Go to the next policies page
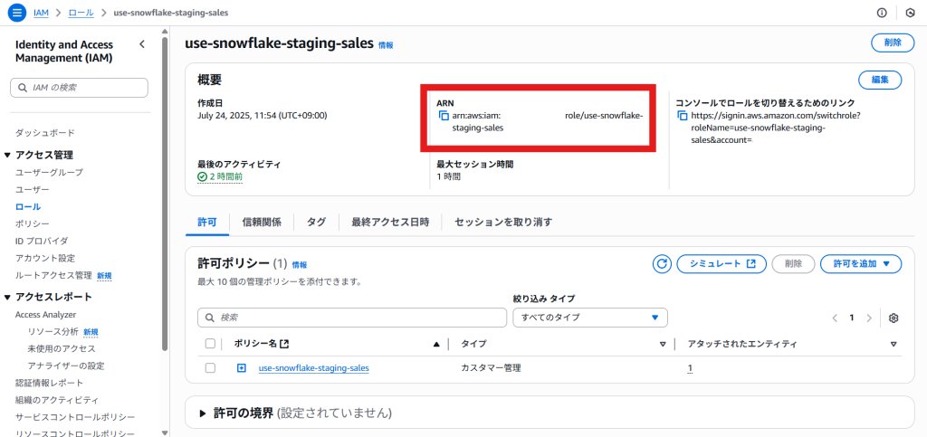Screen dimensions: 927x437 pyautogui.click(x=869, y=318)
